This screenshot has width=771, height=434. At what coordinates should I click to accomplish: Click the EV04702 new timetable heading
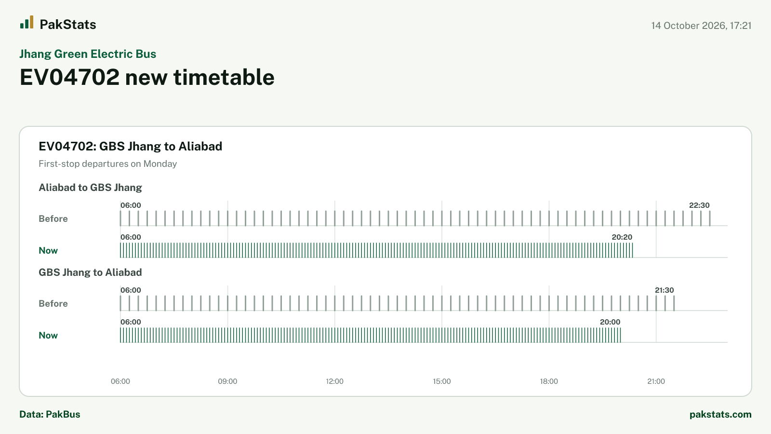[x=147, y=77]
